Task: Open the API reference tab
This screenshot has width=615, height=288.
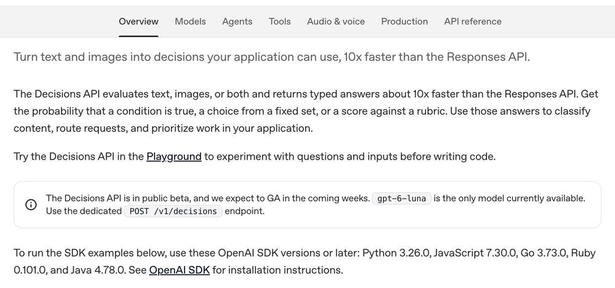Action: click(472, 21)
